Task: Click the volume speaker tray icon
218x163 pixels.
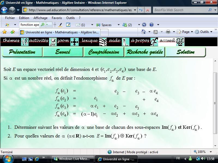Action: click(203, 158)
